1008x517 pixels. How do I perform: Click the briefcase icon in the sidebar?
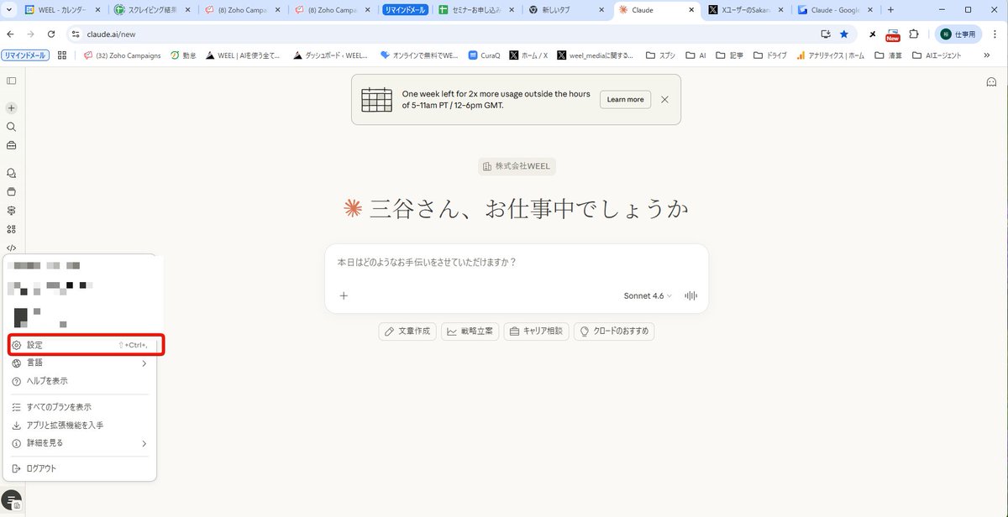12,145
